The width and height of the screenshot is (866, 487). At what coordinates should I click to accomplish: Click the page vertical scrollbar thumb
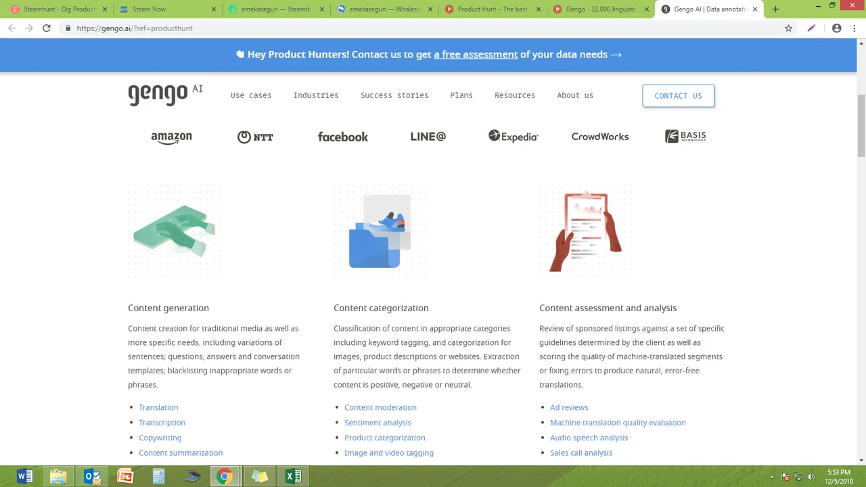pyautogui.click(x=861, y=126)
